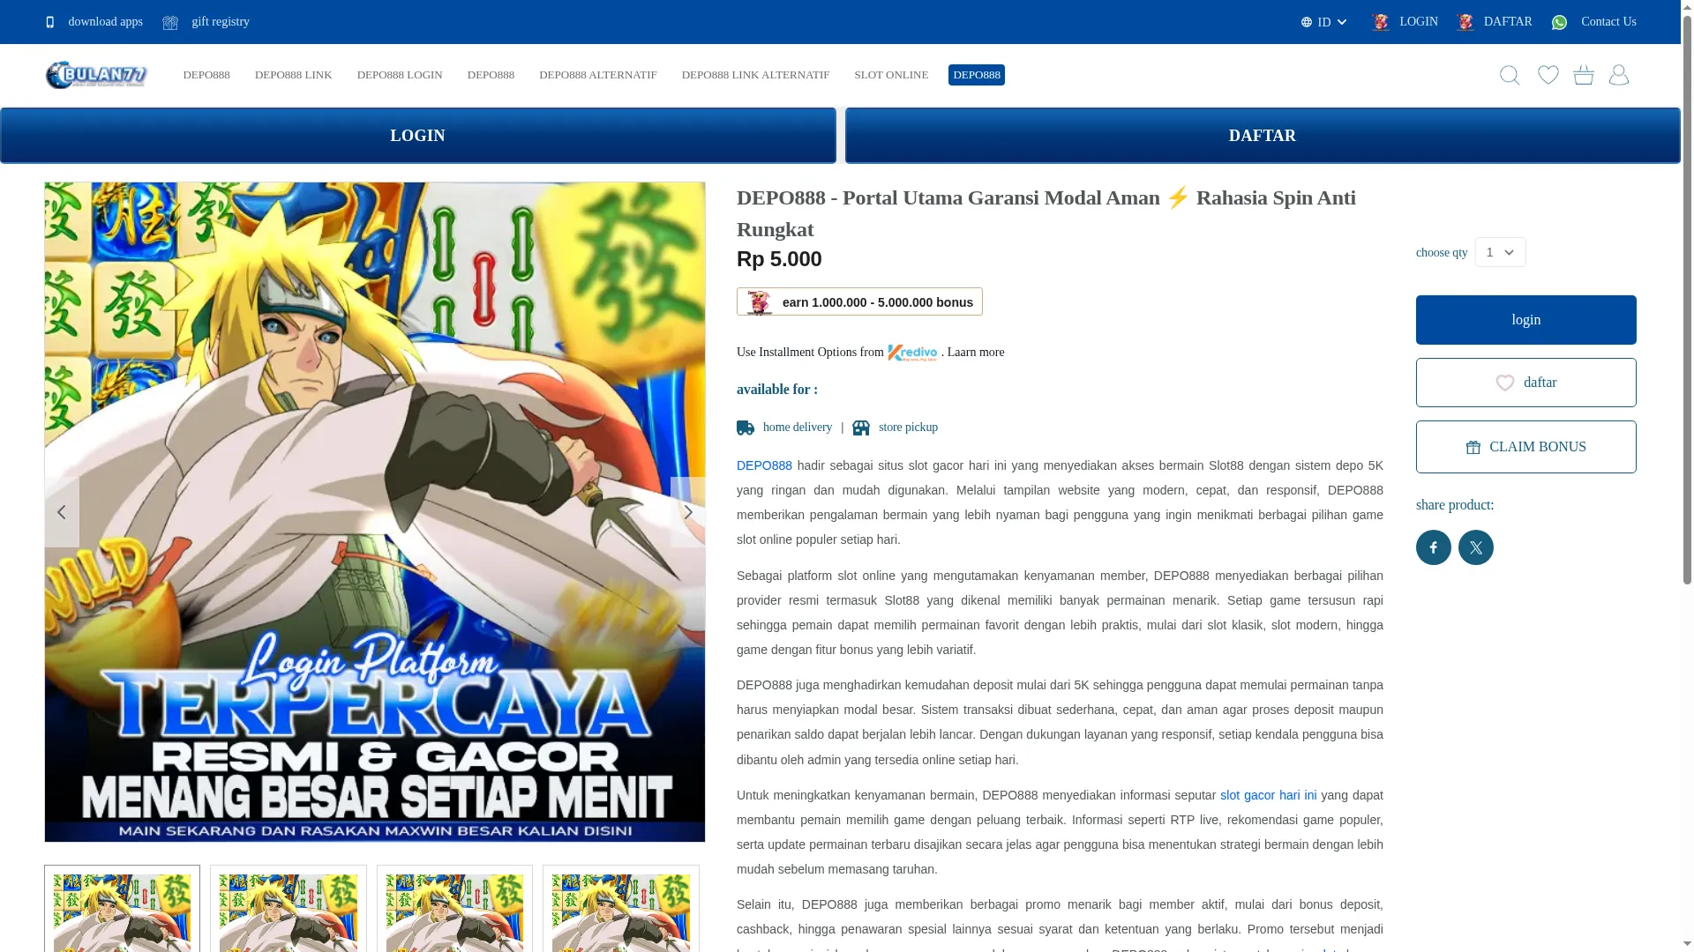This screenshot has height=952, width=1694.
Task: Click the mobile download apps icon
Action: tap(50, 22)
